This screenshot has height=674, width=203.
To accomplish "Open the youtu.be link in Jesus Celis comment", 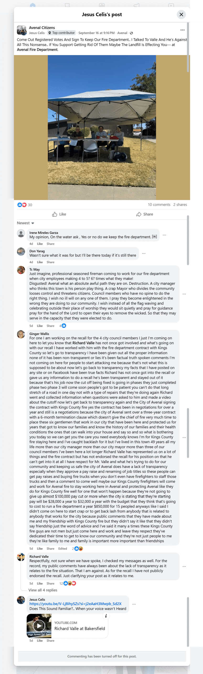I will 76,604.
